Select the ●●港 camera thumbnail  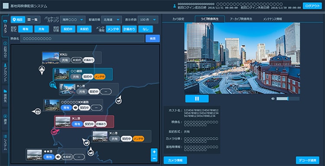(x=34, y=154)
